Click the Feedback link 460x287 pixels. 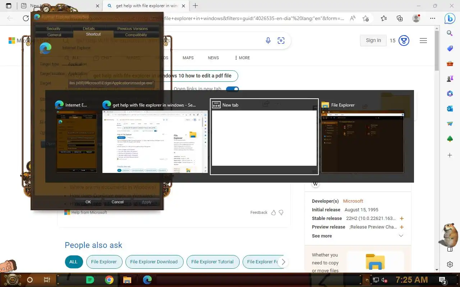click(259, 212)
